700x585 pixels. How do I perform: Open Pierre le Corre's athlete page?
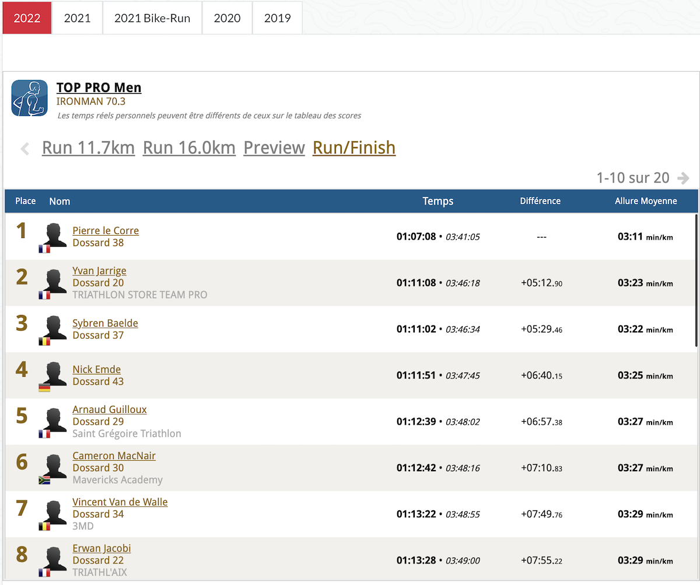(x=106, y=230)
